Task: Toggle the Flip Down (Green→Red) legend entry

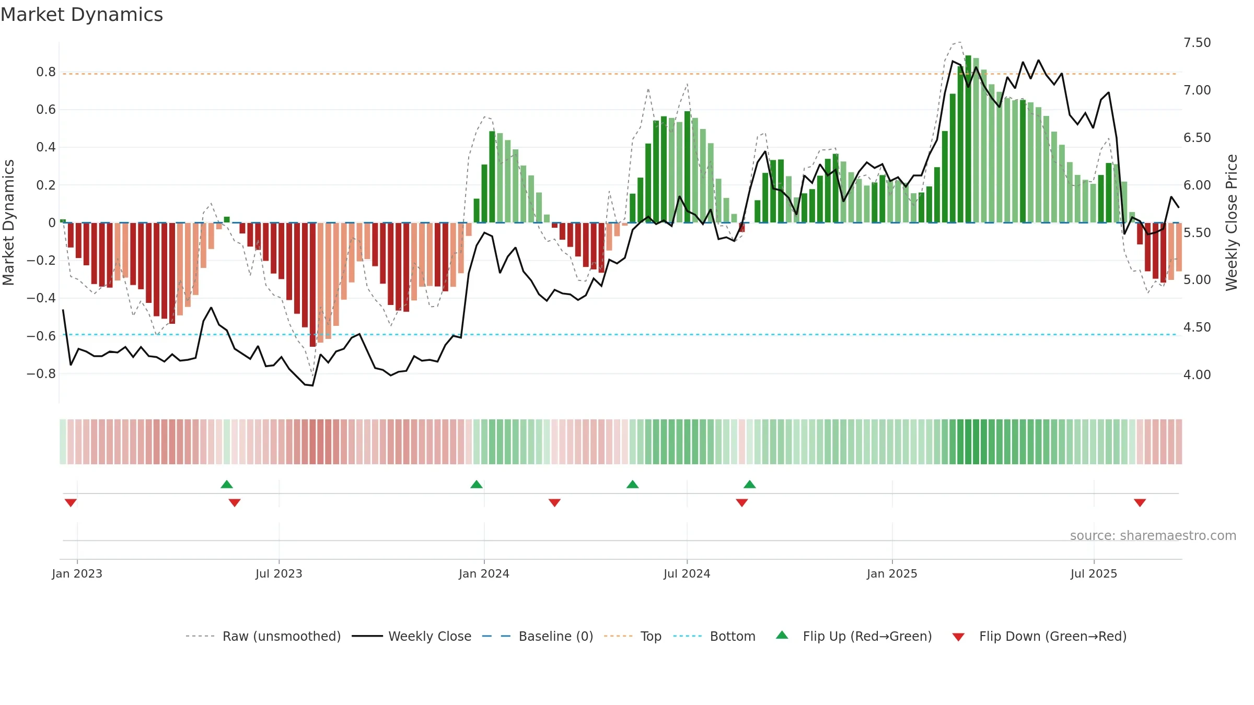Action: pyautogui.click(x=1039, y=636)
